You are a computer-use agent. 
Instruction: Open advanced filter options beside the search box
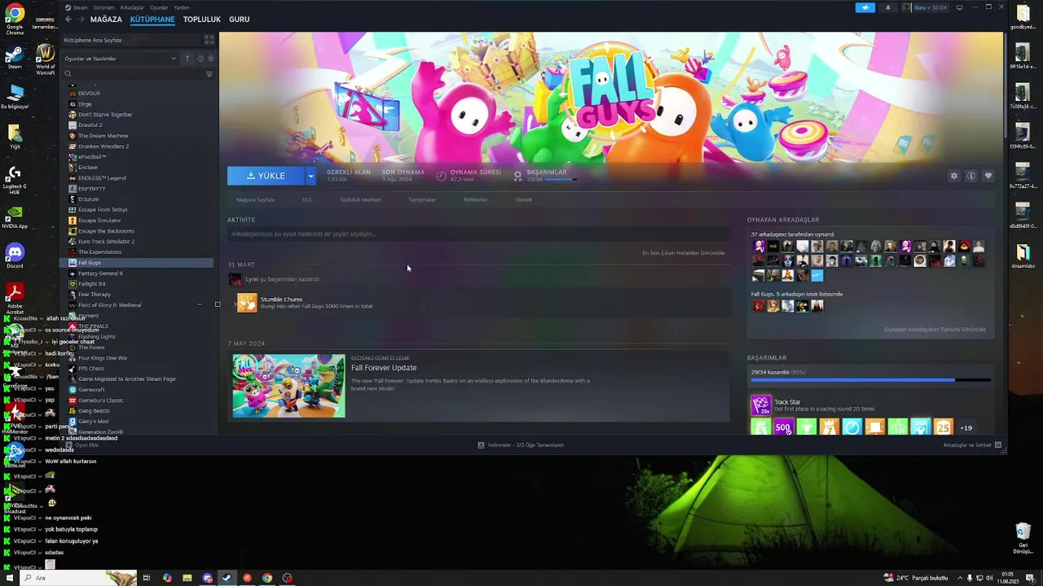pos(209,74)
